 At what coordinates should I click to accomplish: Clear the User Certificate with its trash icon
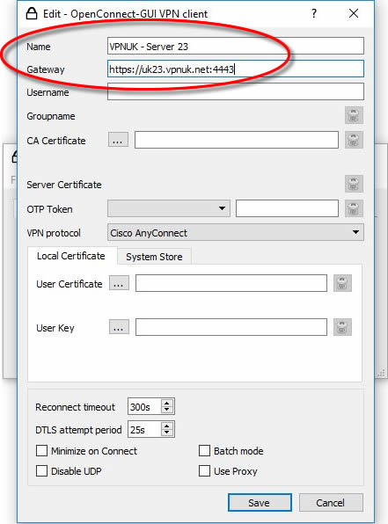click(x=342, y=283)
